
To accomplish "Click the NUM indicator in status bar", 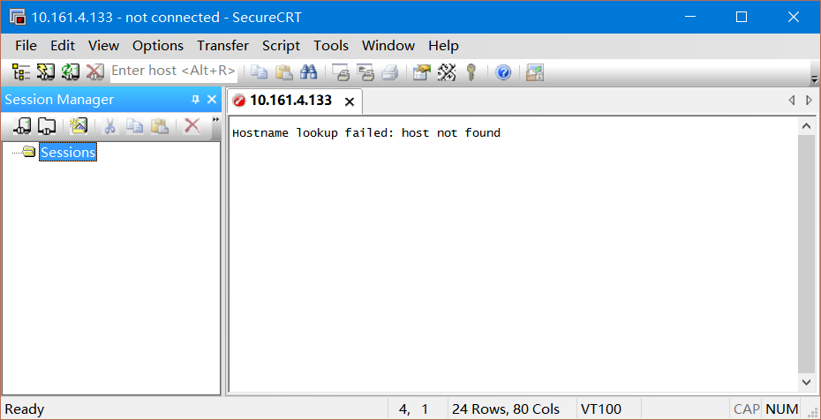I will pos(781,409).
